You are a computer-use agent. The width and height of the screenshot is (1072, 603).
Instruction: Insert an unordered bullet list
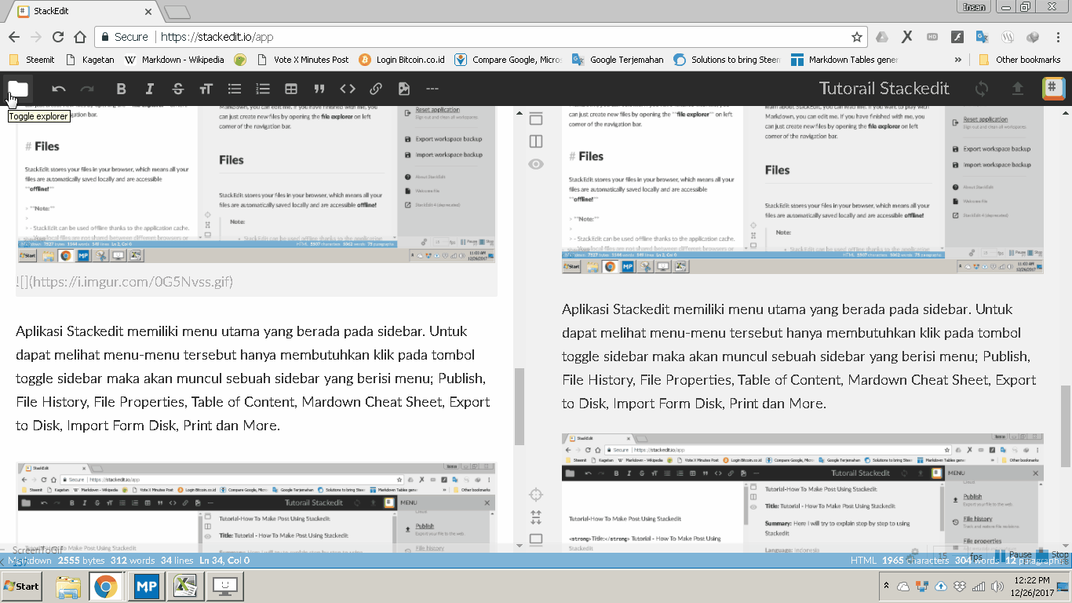click(x=234, y=89)
